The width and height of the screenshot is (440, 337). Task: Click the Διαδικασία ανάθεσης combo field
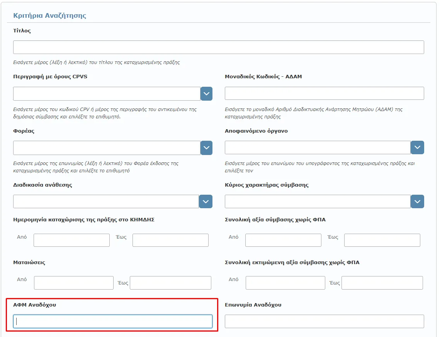(x=106, y=201)
